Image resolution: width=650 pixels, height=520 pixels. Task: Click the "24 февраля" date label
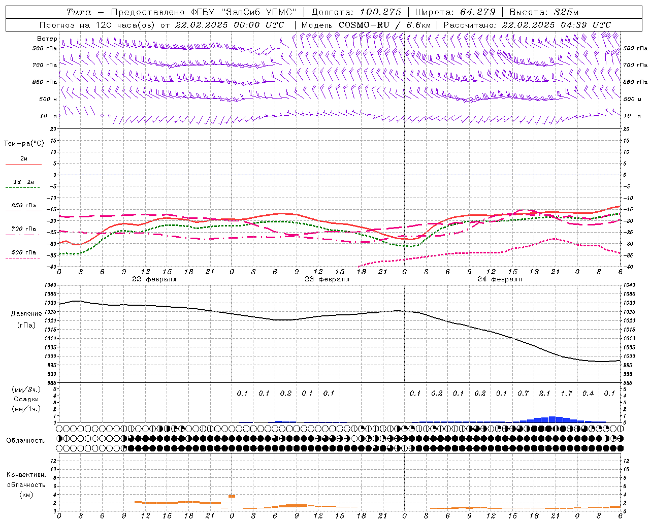click(500, 279)
